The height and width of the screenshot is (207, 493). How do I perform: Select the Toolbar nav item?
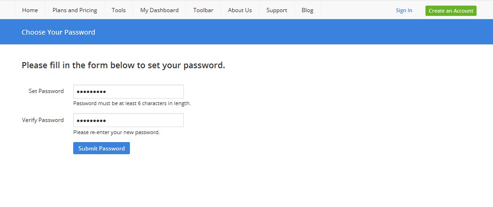pyautogui.click(x=203, y=10)
